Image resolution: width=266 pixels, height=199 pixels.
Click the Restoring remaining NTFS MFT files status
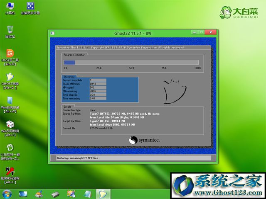click(77, 158)
